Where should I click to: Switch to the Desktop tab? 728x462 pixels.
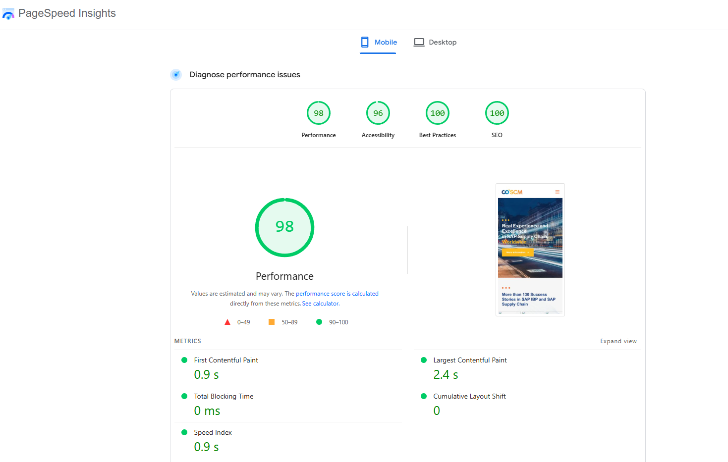[435, 43]
